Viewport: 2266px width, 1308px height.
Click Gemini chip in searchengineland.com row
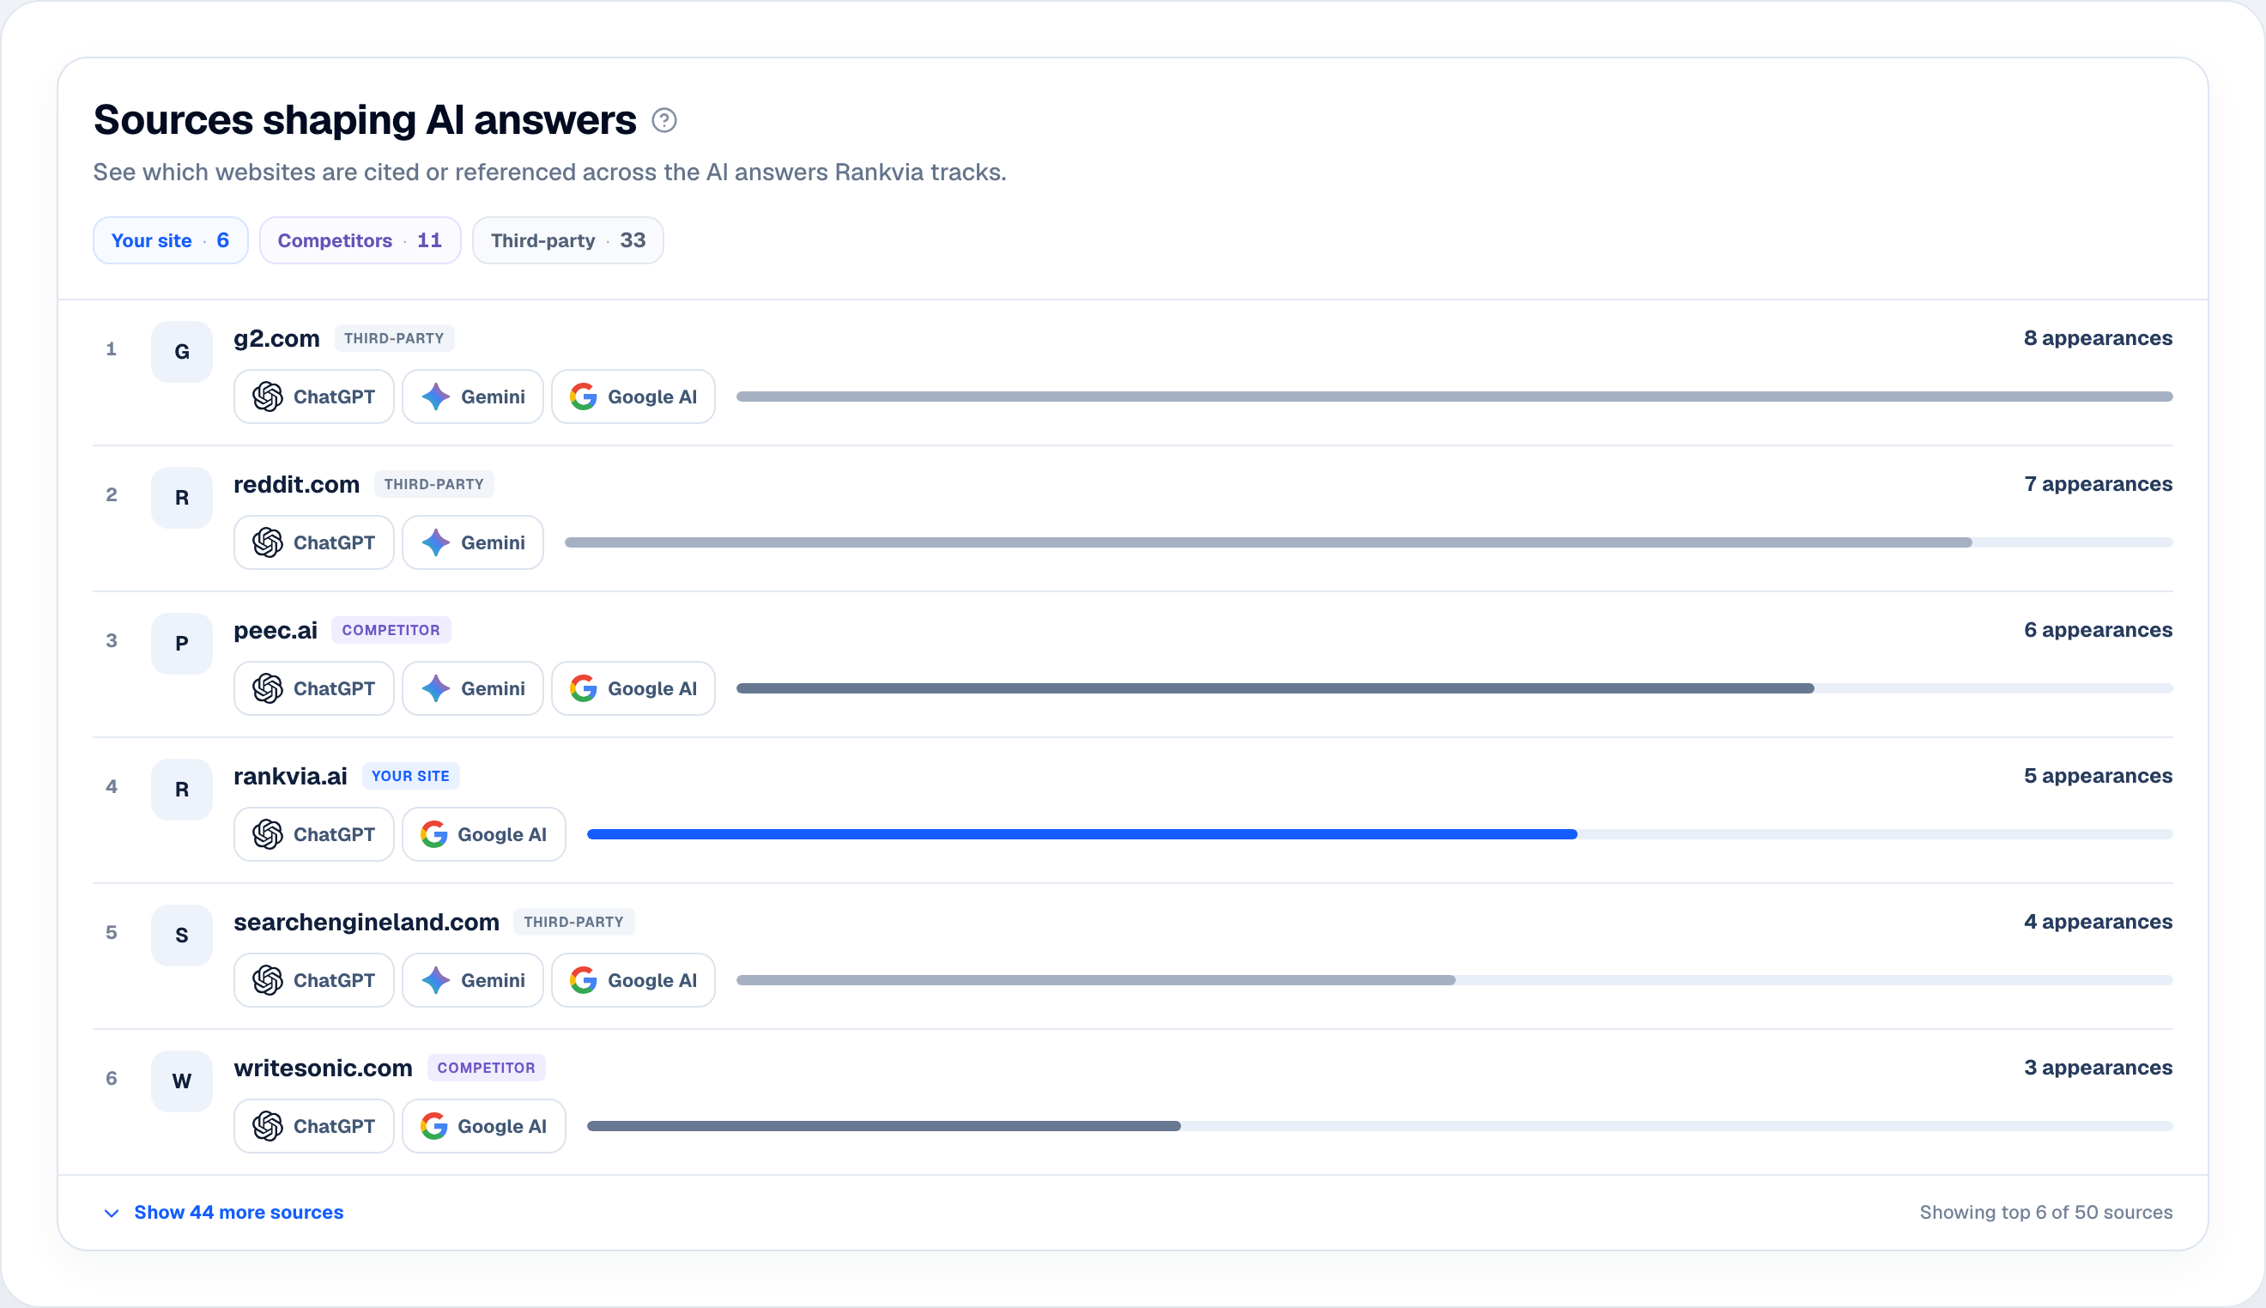(x=472, y=980)
